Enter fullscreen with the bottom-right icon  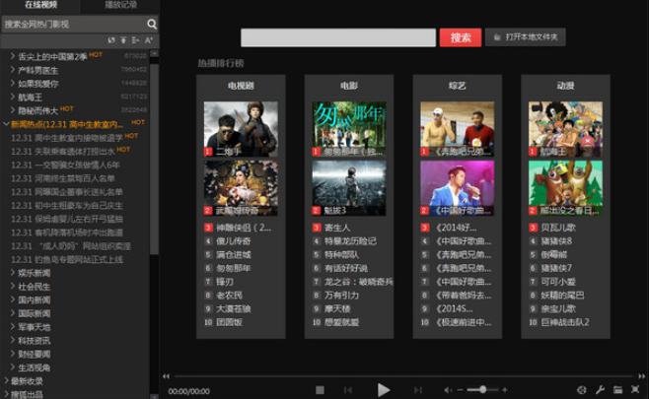tap(636, 391)
